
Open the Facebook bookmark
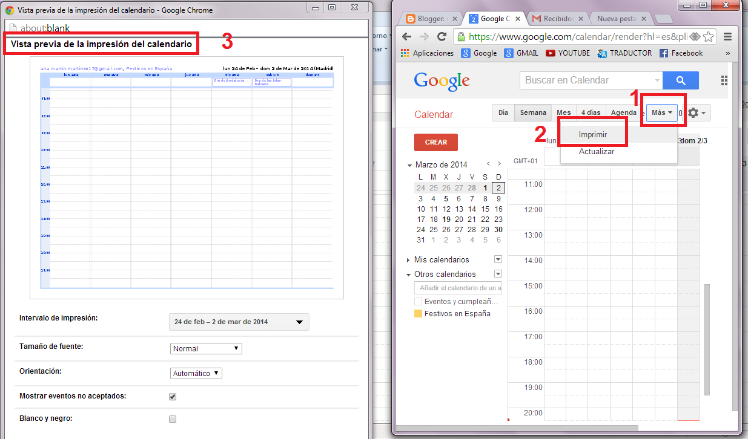[x=681, y=53]
